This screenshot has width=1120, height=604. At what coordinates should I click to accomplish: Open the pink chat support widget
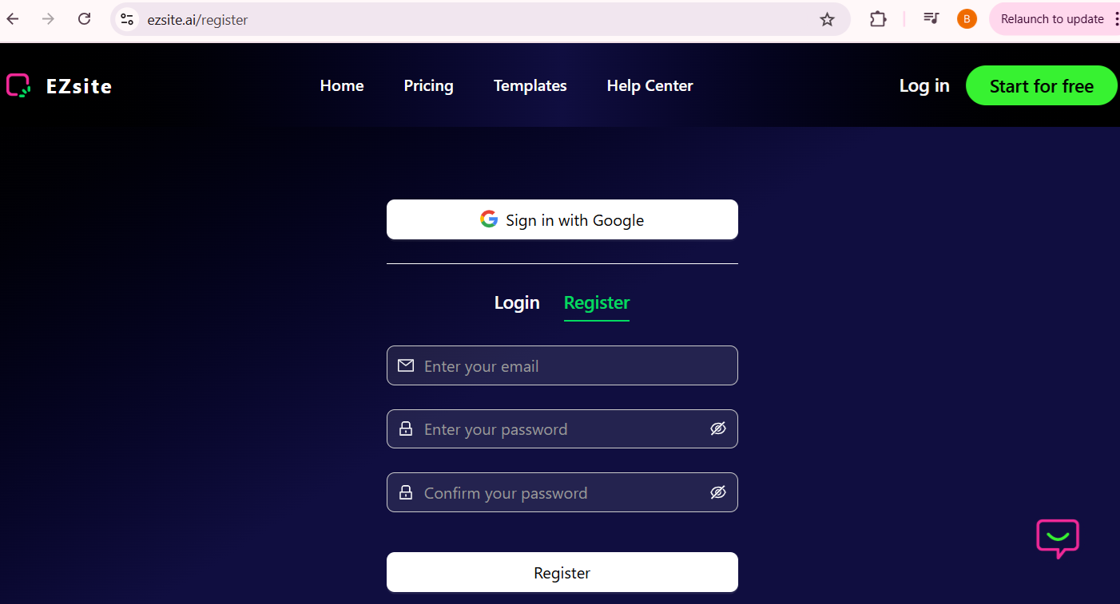tap(1058, 539)
